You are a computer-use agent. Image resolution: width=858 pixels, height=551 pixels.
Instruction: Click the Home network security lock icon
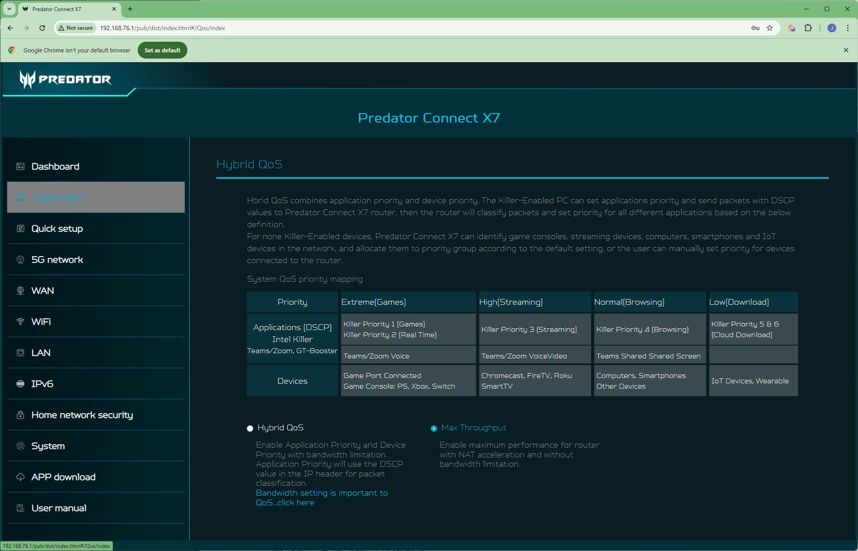(20, 415)
